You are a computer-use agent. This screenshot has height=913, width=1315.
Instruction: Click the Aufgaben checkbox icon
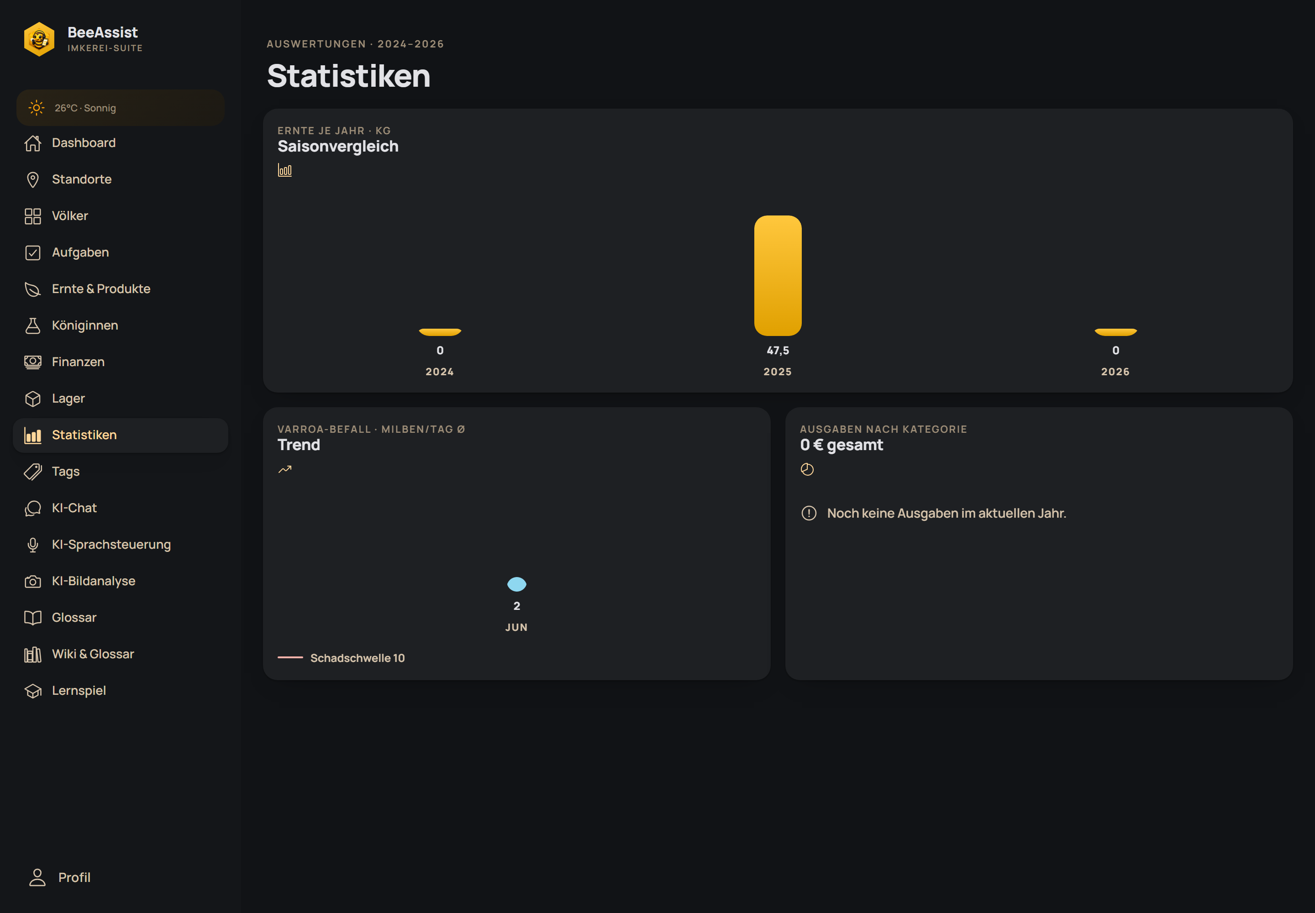pyautogui.click(x=32, y=252)
